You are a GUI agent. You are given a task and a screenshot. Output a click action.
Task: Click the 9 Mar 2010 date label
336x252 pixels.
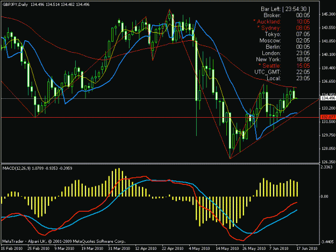(65, 248)
